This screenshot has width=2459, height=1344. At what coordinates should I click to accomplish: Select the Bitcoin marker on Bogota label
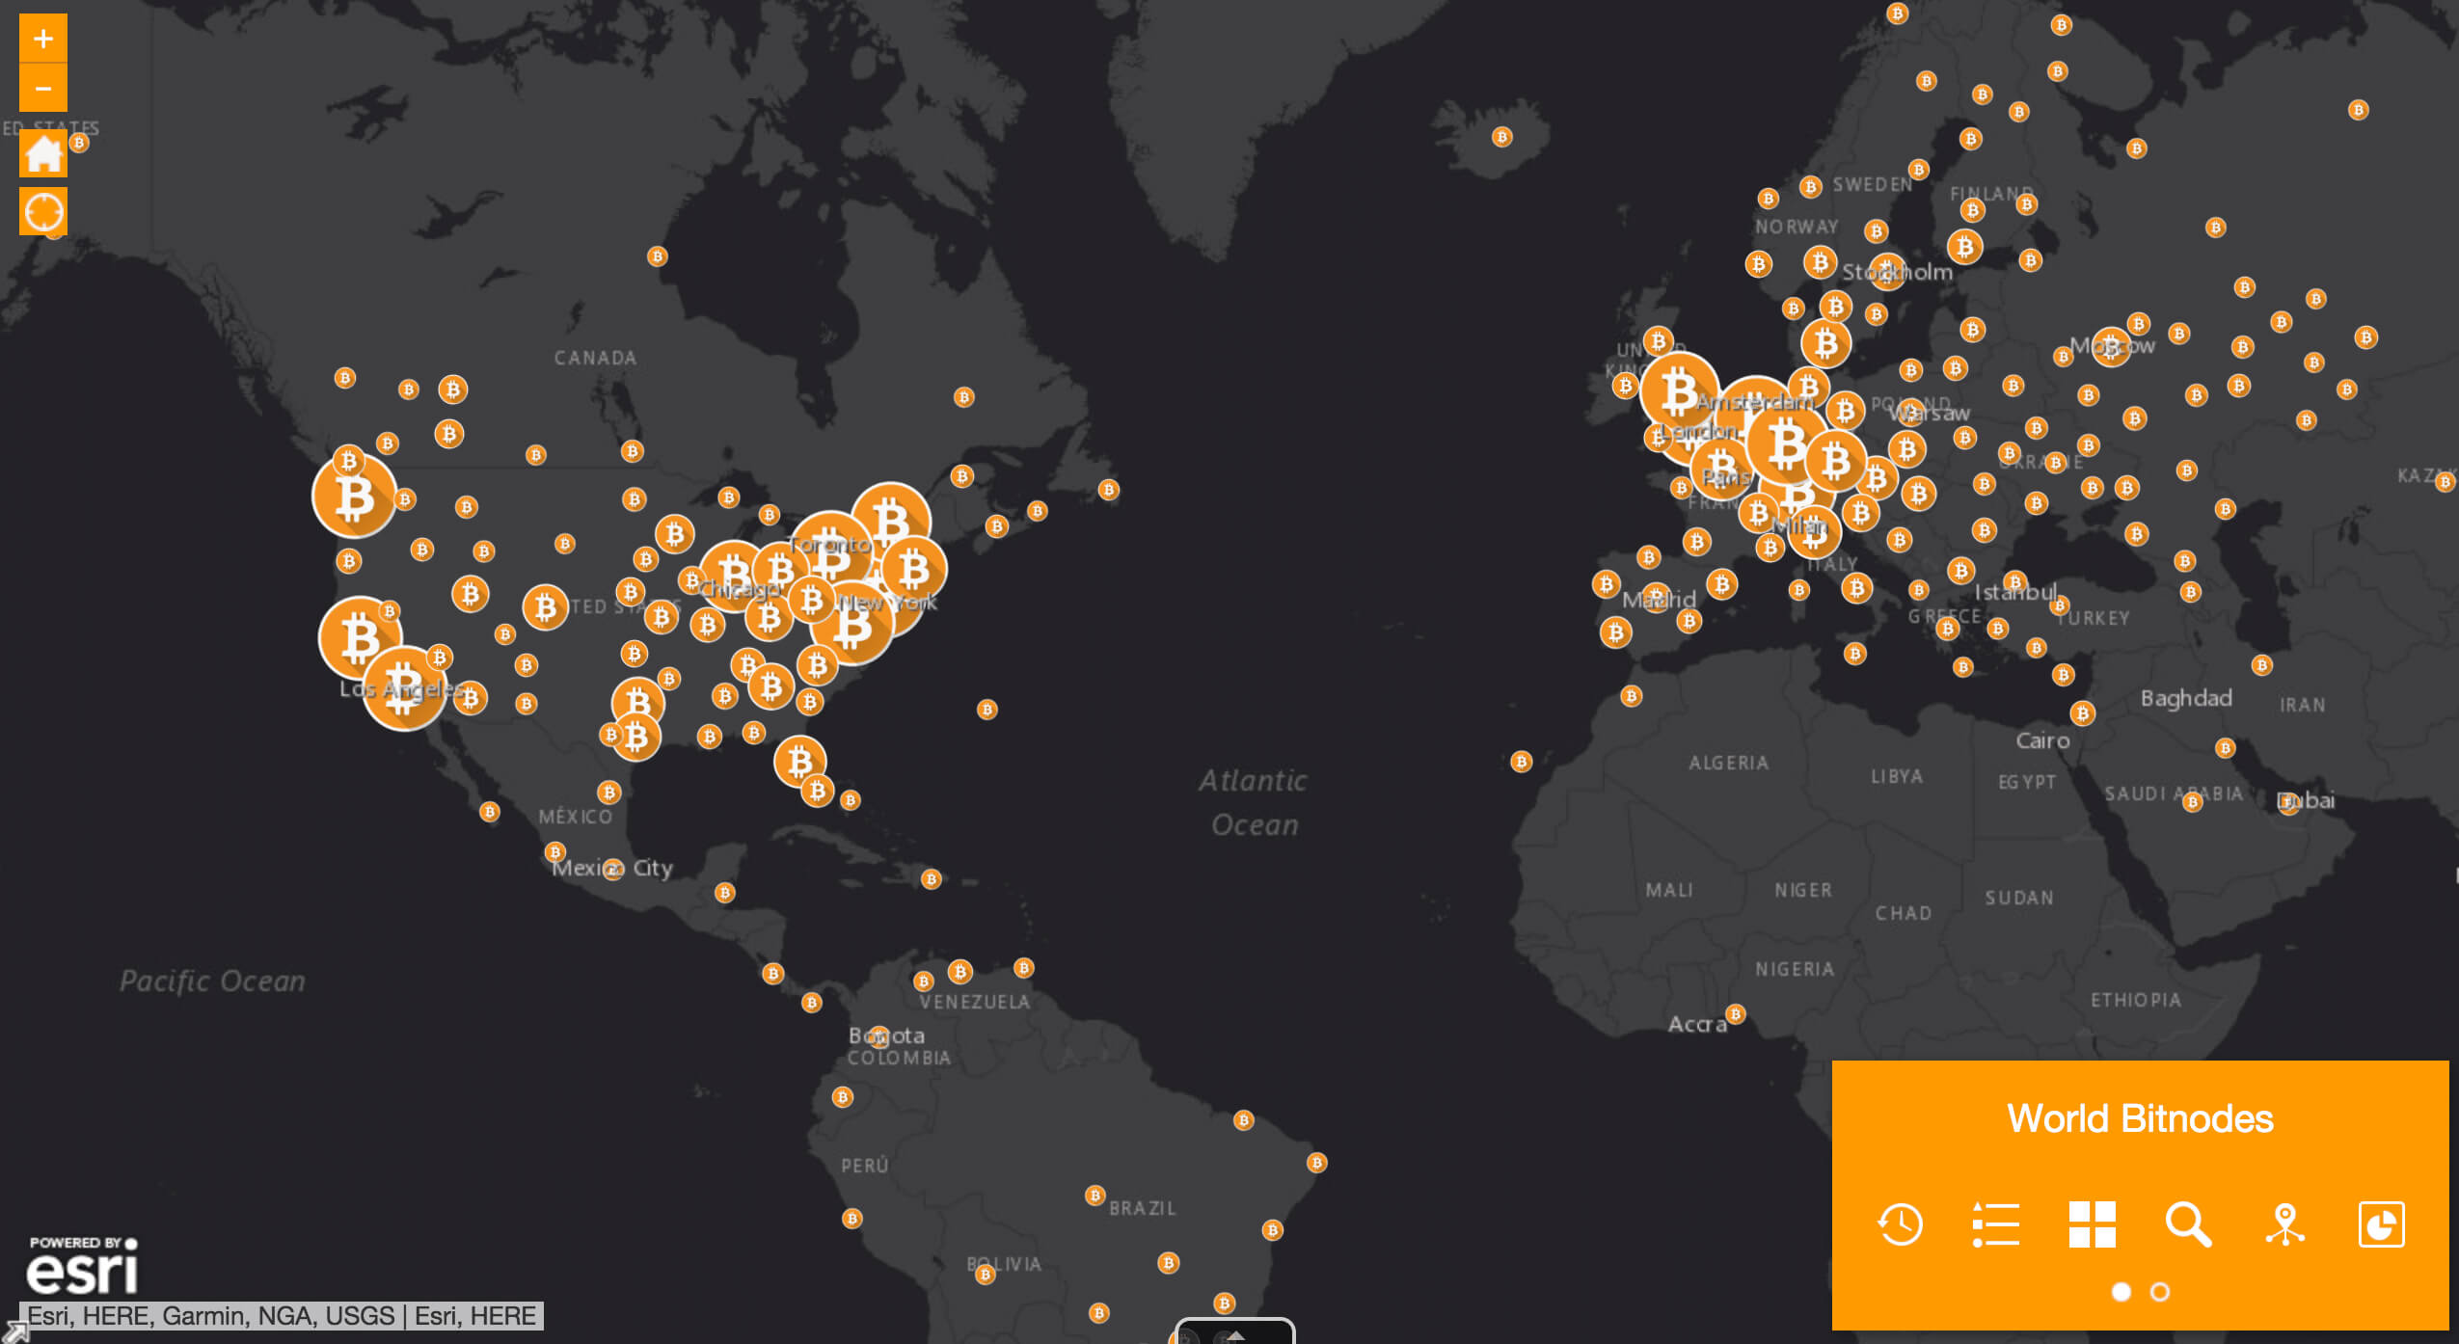pos(878,1037)
